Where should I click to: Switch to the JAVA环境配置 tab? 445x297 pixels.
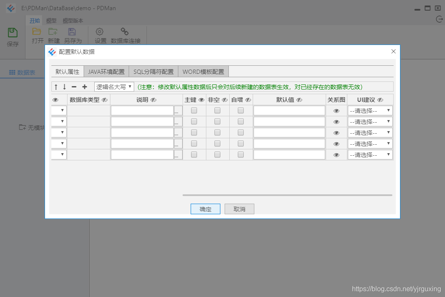[106, 71]
